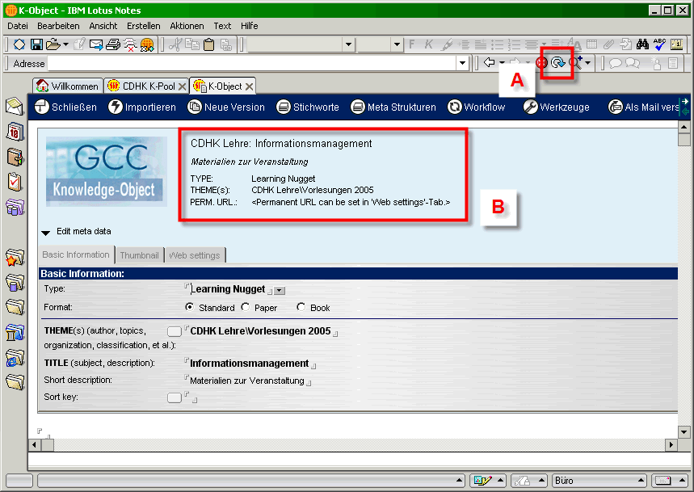Open the Adresse field dropdown arrow
This screenshot has height=492, width=694.
point(462,63)
